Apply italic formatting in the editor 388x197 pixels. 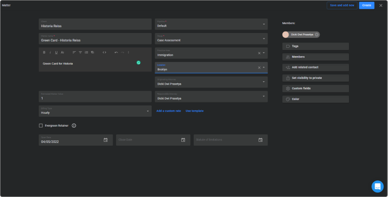[x=50, y=52]
